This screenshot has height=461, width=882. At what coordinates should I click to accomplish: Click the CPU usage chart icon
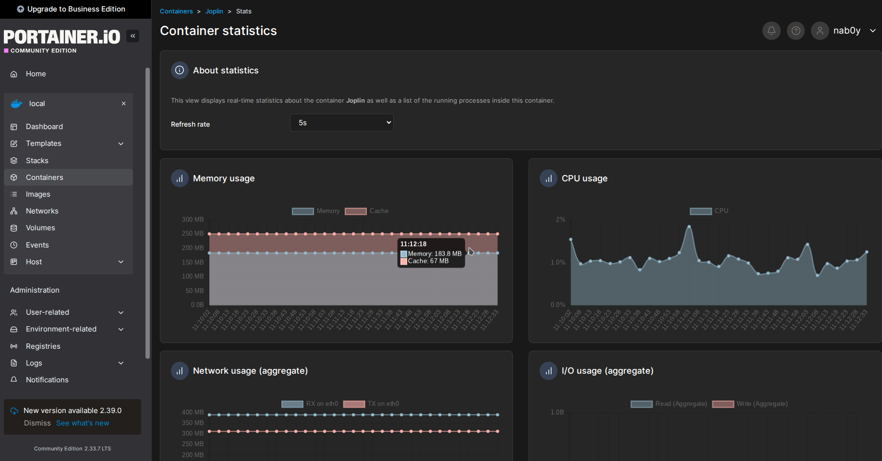[548, 178]
